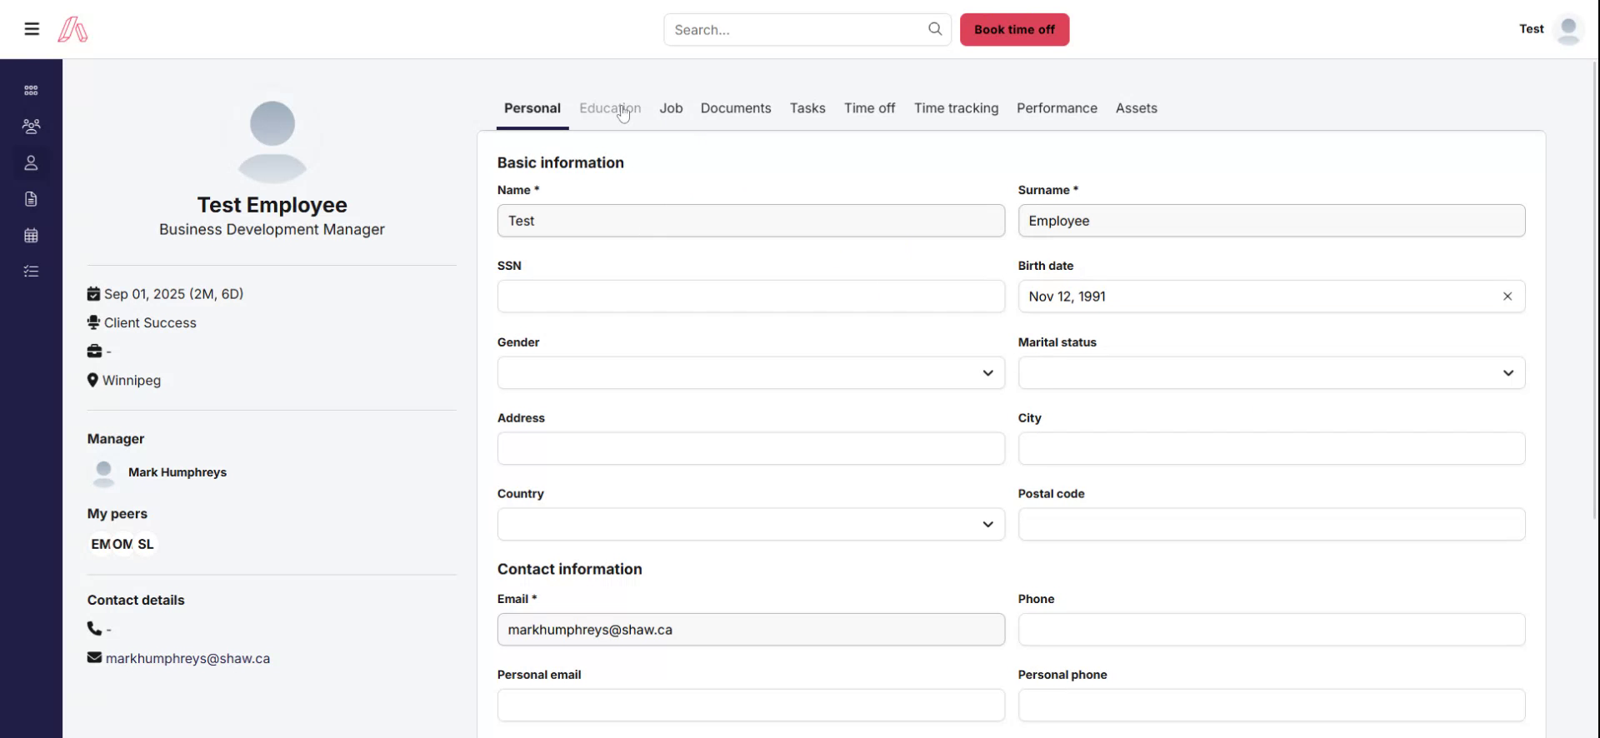Open the task checklist sidebar icon
This screenshot has width=1600, height=738.
pyautogui.click(x=31, y=272)
